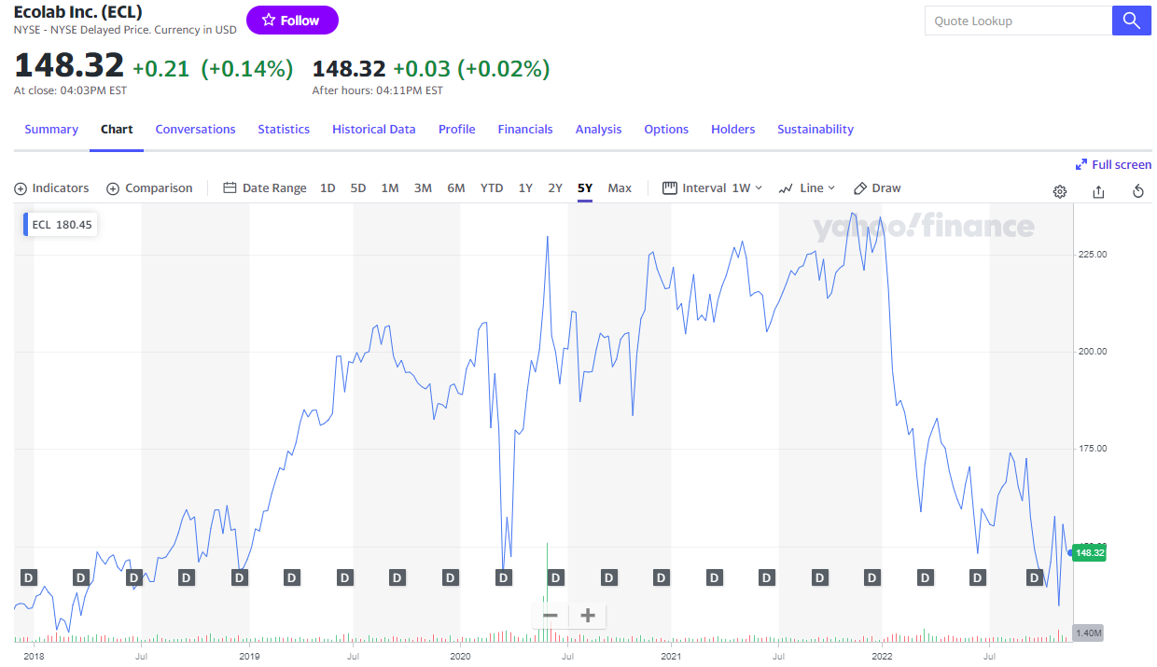Open the Financials tab
This screenshot has height=667, width=1157.
point(525,130)
